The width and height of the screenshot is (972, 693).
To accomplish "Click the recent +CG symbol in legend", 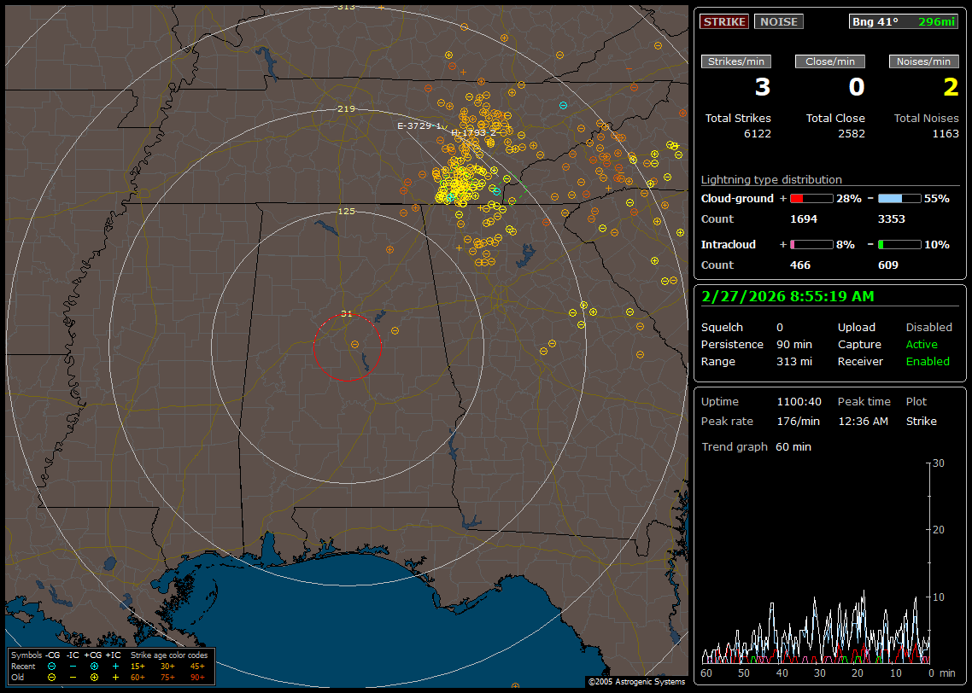I will point(94,666).
